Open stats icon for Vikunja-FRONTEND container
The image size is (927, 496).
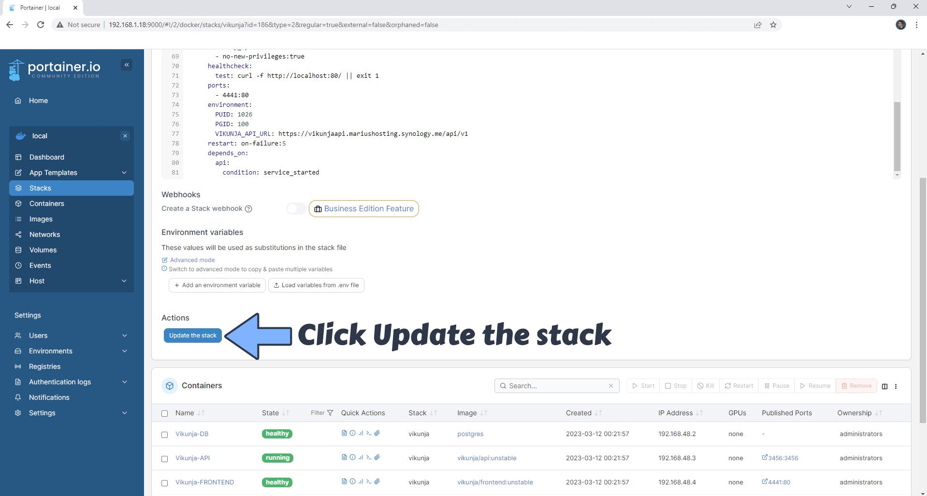361,481
